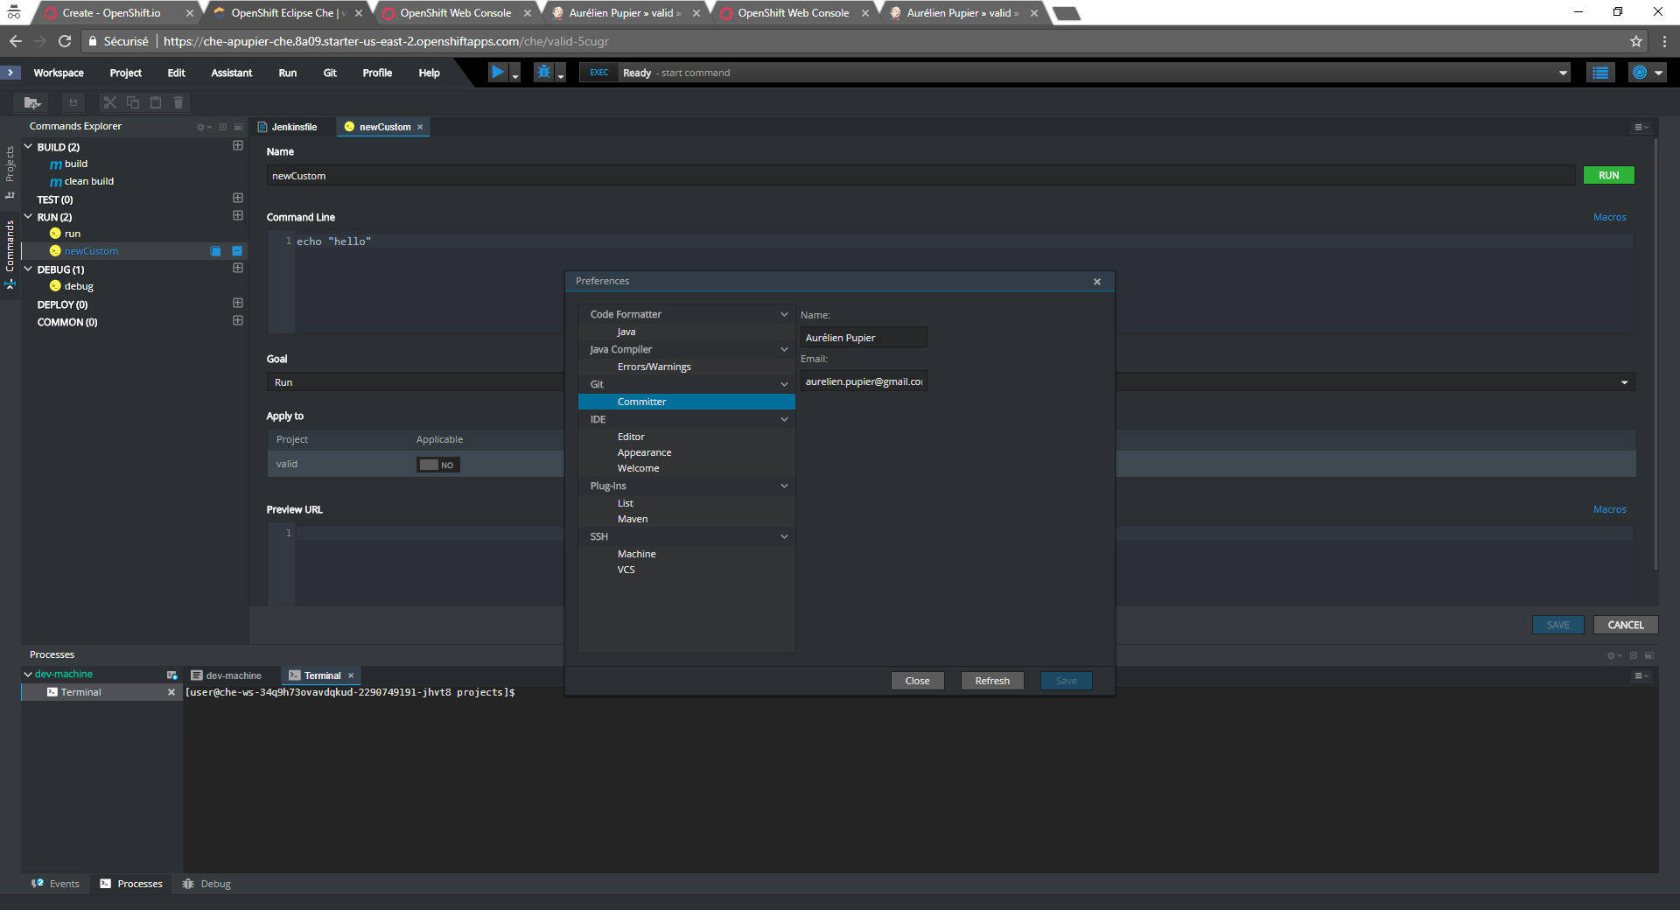The width and height of the screenshot is (1680, 910).
Task: Switch to the Debug bottom tab
Action: tap(206, 884)
